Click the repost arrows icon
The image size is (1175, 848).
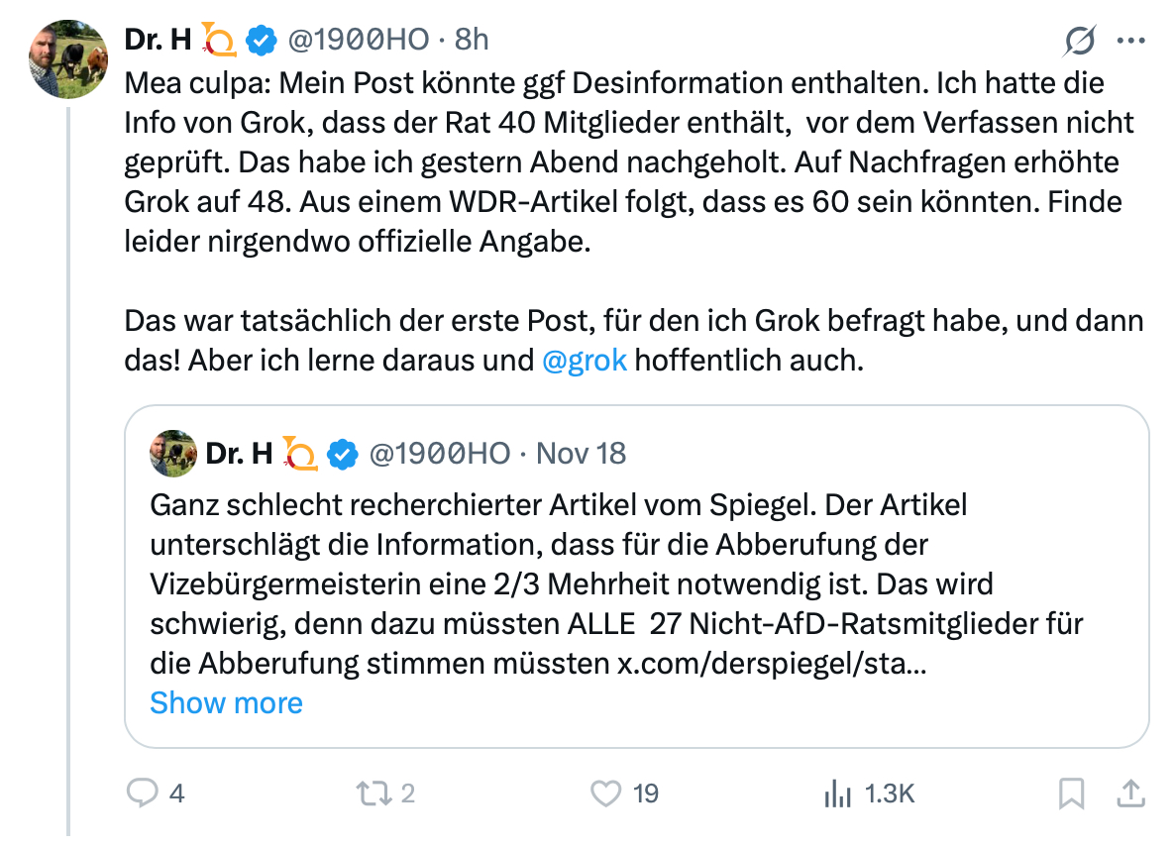point(373,793)
